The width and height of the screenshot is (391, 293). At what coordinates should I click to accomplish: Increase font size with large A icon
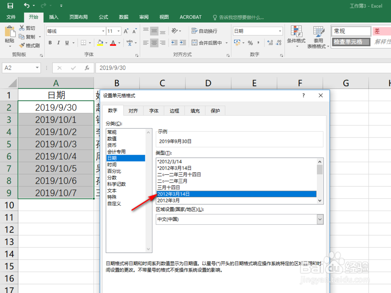pos(126,31)
